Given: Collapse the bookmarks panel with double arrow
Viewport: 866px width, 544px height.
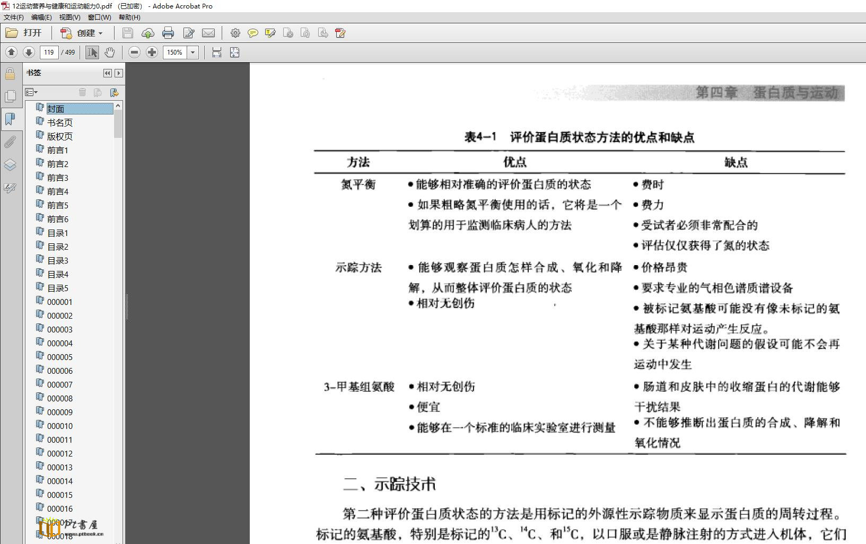Looking at the screenshot, I should (x=108, y=73).
